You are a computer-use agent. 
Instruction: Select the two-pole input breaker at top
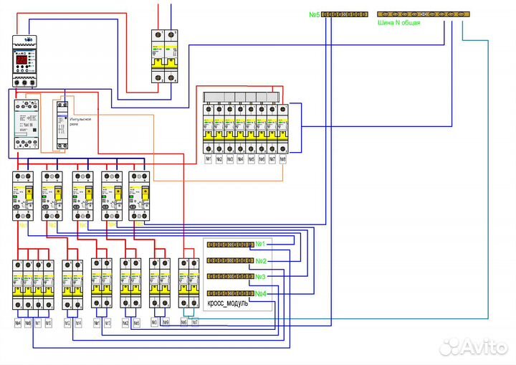(x=164, y=57)
